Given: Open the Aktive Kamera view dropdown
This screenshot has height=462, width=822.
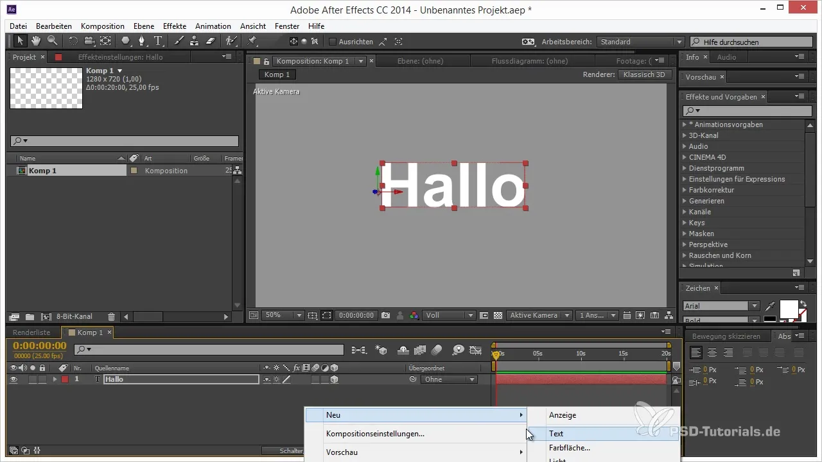Looking at the screenshot, I should tap(539, 316).
